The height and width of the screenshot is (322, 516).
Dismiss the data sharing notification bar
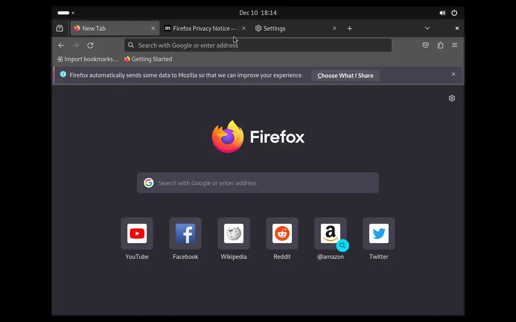click(x=454, y=74)
